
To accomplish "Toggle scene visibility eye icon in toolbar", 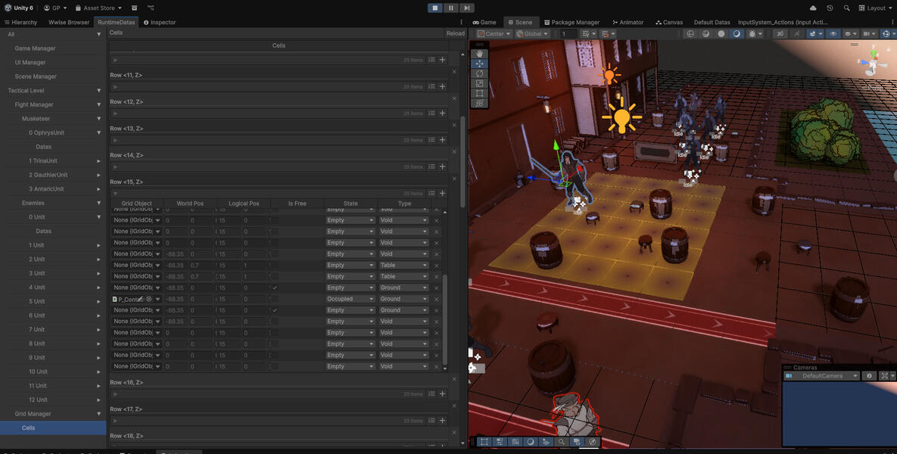I will coord(833,34).
